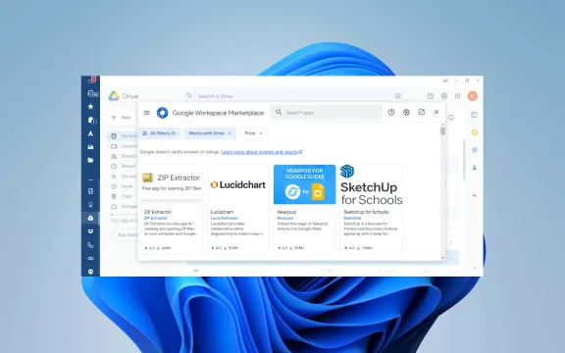Open Drive advanced search options icon
The width and height of the screenshot is (565, 353).
click(398, 96)
